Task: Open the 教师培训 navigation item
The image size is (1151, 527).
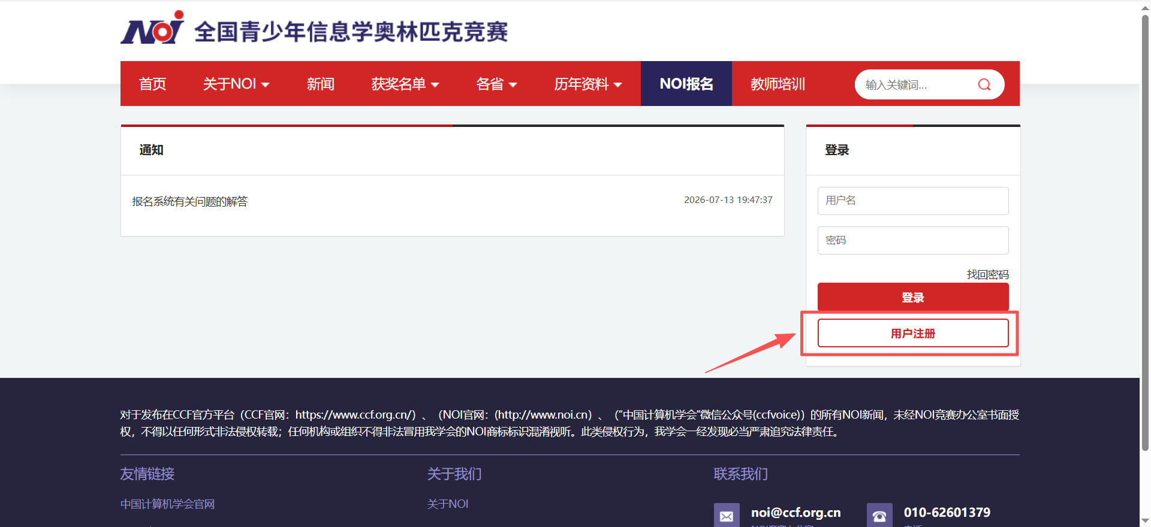Action: click(x=778, y=84)
